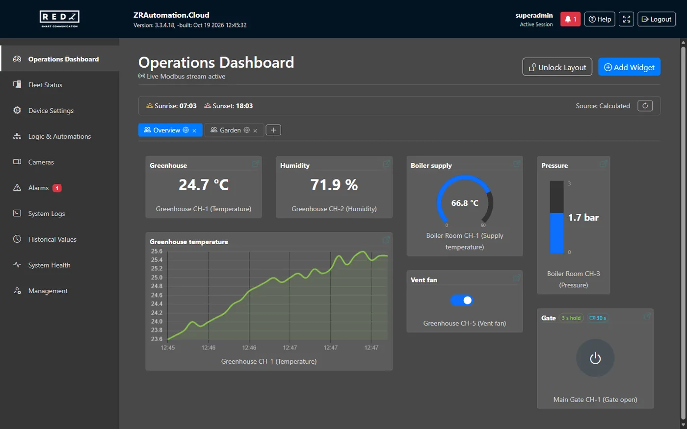Switch to the Overview tab
This screenshot has width=687, height=429.
170,130
